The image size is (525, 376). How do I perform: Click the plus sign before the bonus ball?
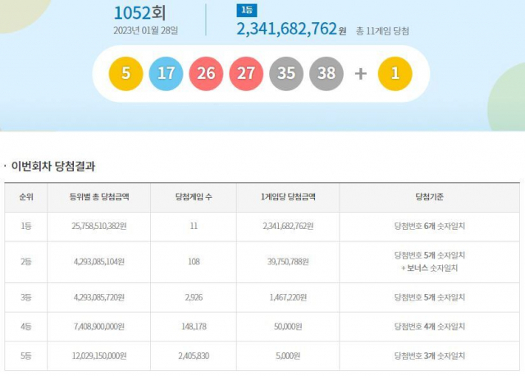pos(360,74)
